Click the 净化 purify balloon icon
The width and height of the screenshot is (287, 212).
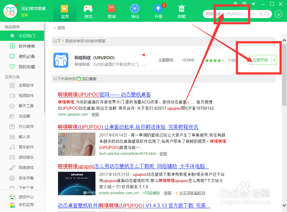(135, 9)
